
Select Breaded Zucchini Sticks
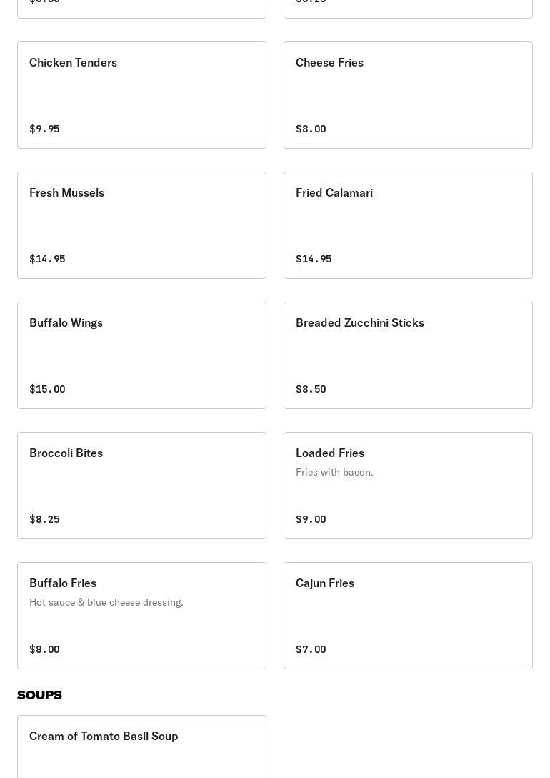click(408, 355)
